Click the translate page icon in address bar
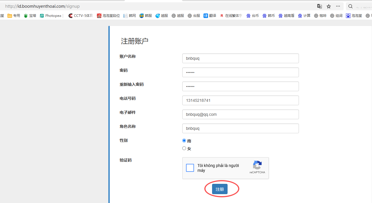 319,6
